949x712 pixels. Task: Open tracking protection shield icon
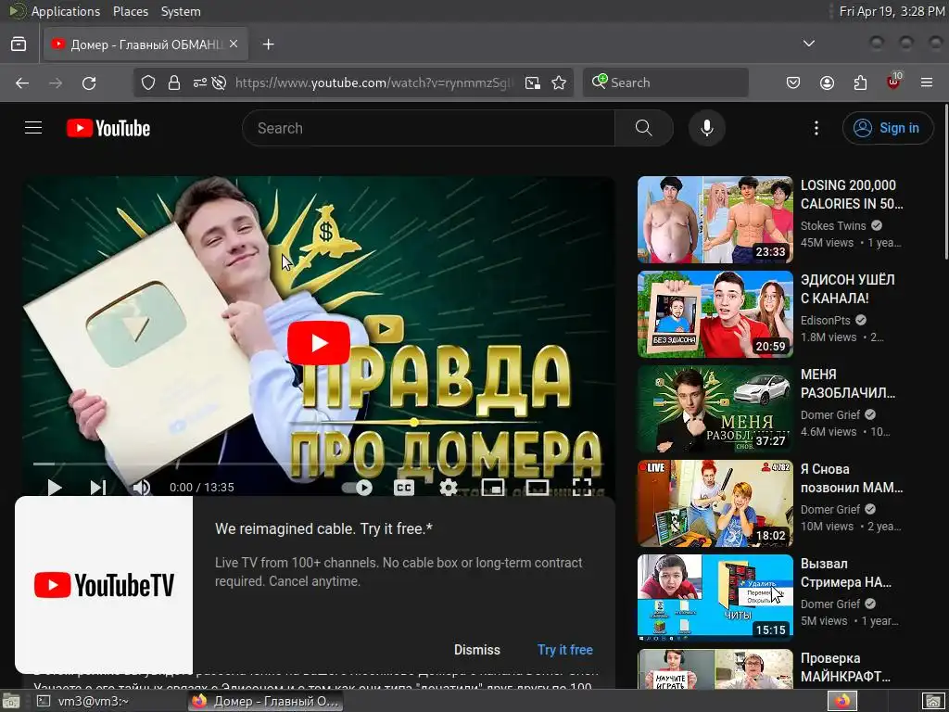[148, 83]
